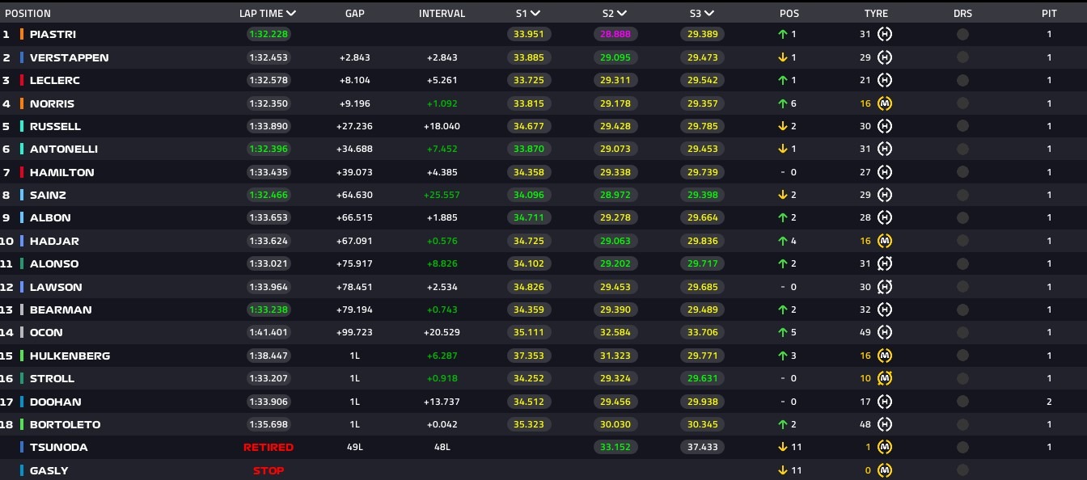Expand the S3 sector header dropdown

(x=708, y=13)
